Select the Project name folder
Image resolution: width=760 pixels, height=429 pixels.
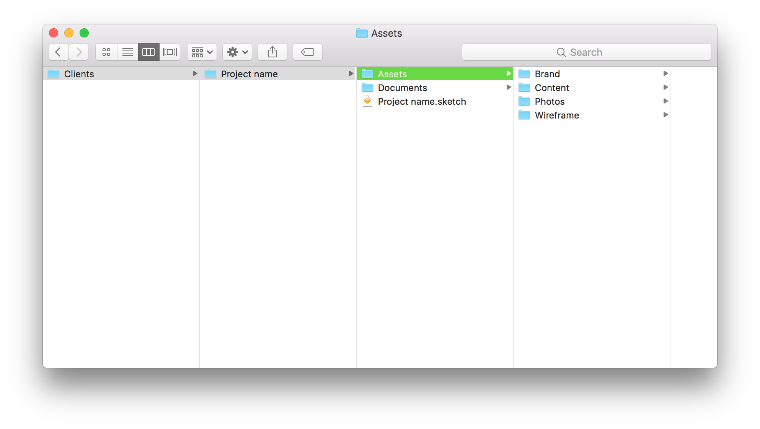click(249, 74)
